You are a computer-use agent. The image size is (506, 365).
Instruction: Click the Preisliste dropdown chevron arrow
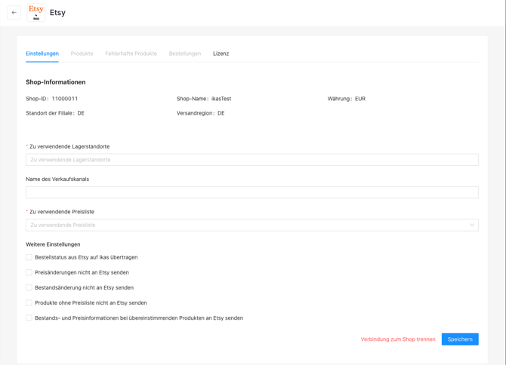click(472, 225)
